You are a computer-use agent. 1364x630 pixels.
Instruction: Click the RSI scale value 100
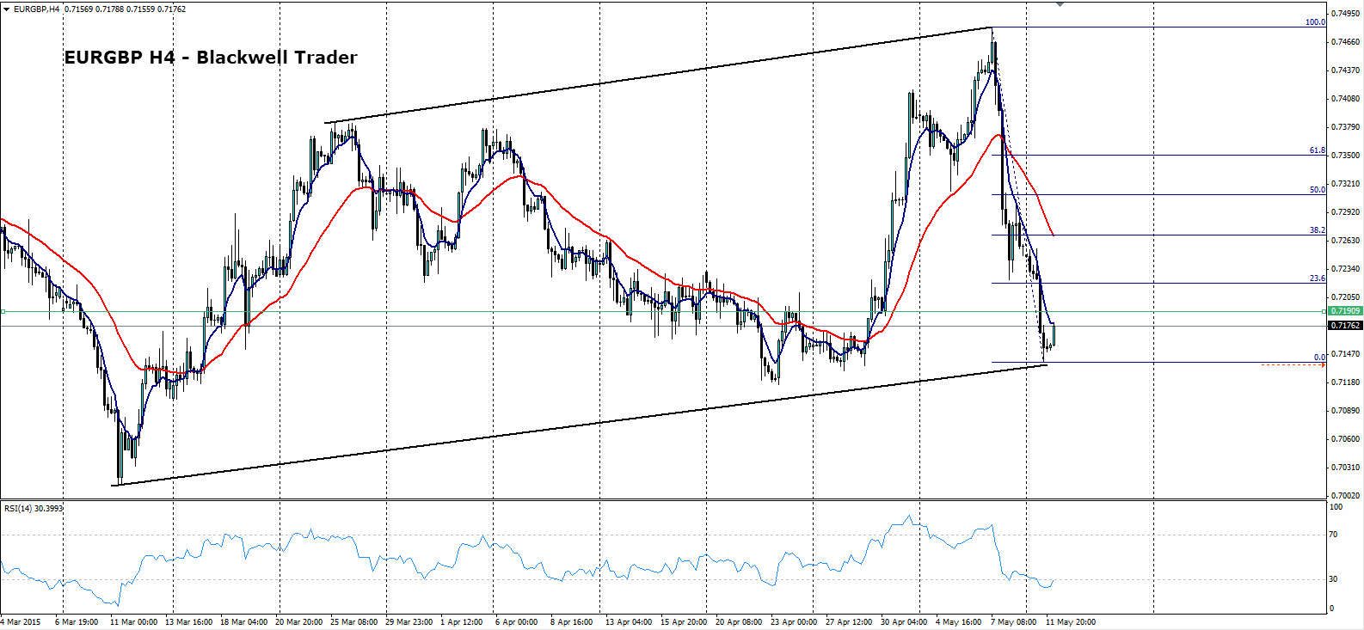coord(1336,507)
